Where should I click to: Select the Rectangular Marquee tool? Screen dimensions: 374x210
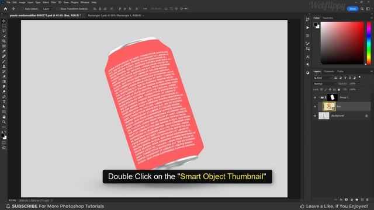(x=4, y=26)
